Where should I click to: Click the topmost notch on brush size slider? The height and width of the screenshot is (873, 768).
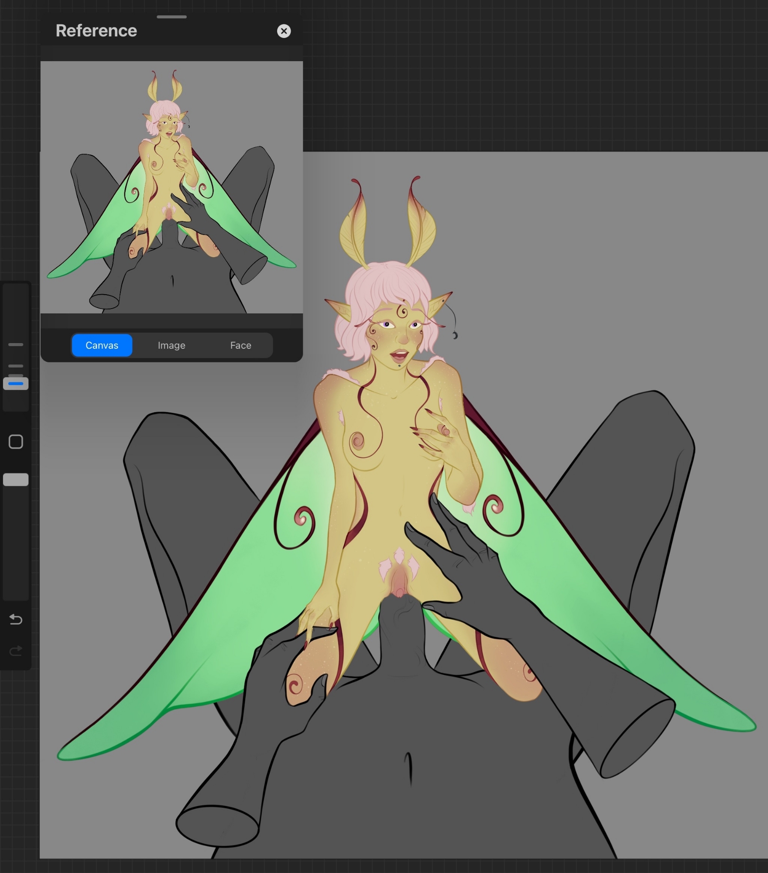click(x=16, y=344)
